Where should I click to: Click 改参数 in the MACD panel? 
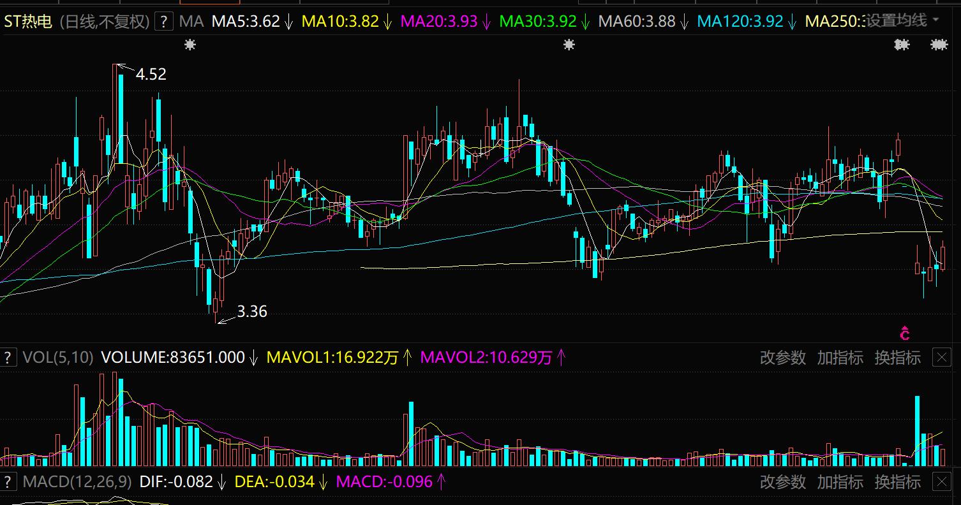click(782, 481)
